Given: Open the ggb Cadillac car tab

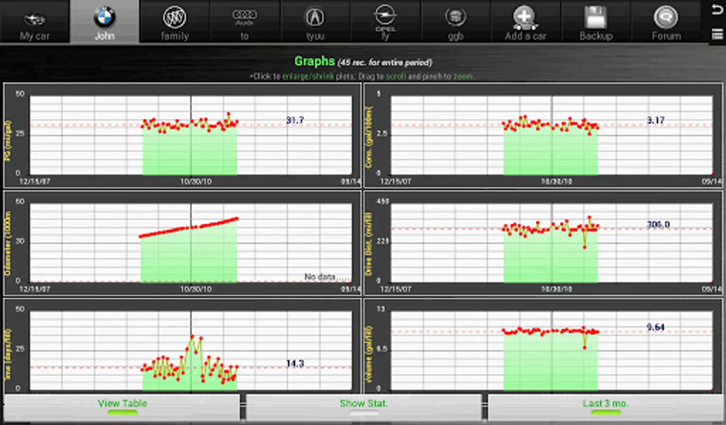Looking at the screenshot, I should pyautogui.click(x=455, y=22).
